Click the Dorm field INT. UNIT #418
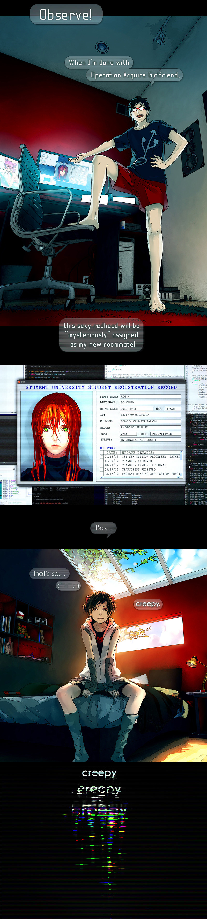The width and height of the screenshot is (207, 919). pyautogui.click(x=165, y=434)
